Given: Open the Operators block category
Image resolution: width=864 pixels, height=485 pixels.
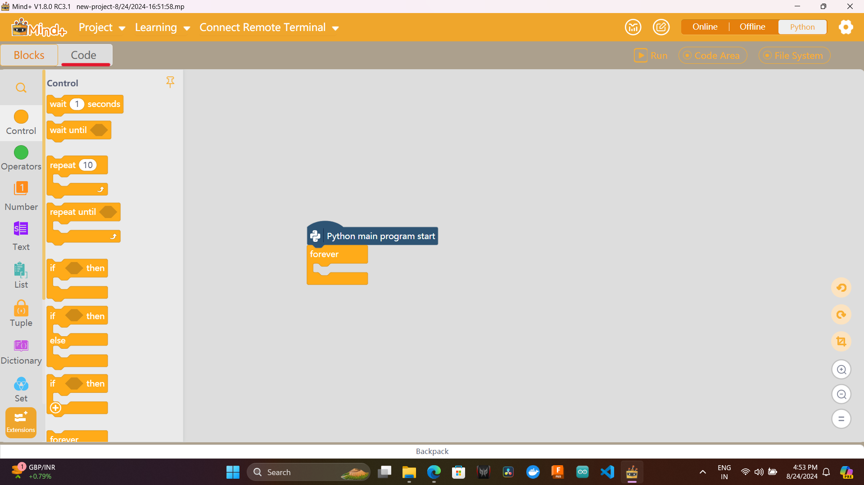Looking at the screenshot, I should (21, 158).
